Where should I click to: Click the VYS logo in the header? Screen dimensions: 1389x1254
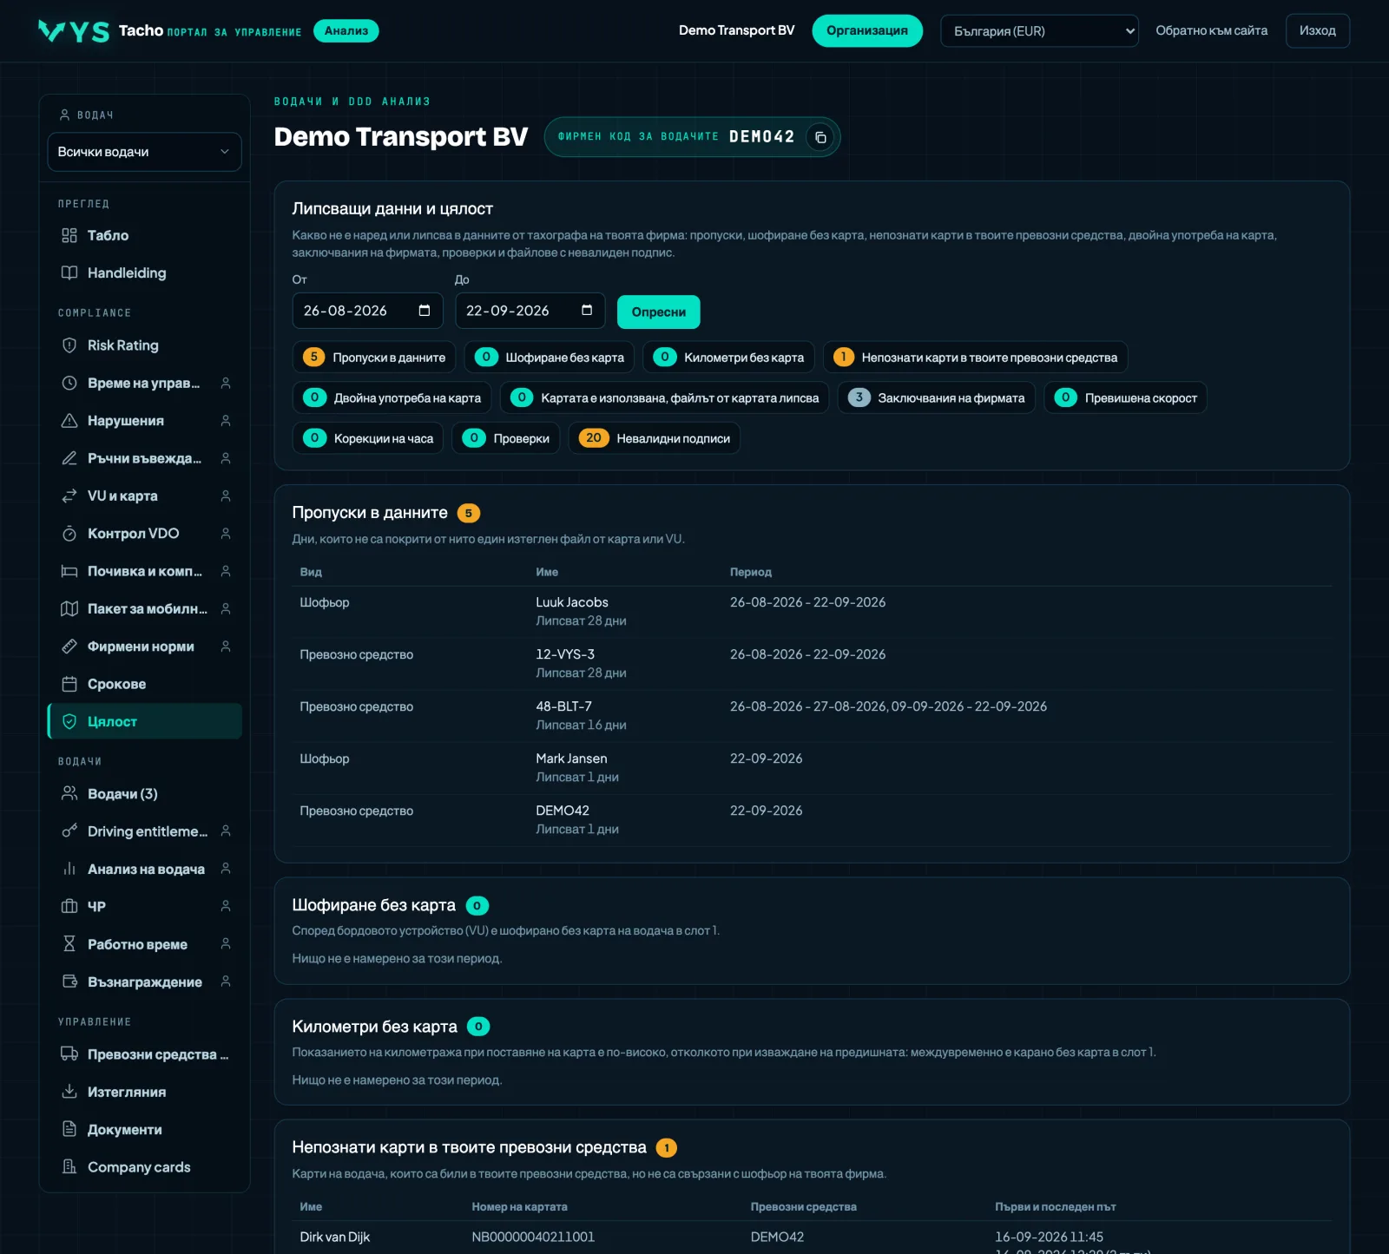click(x=74, y=31)
